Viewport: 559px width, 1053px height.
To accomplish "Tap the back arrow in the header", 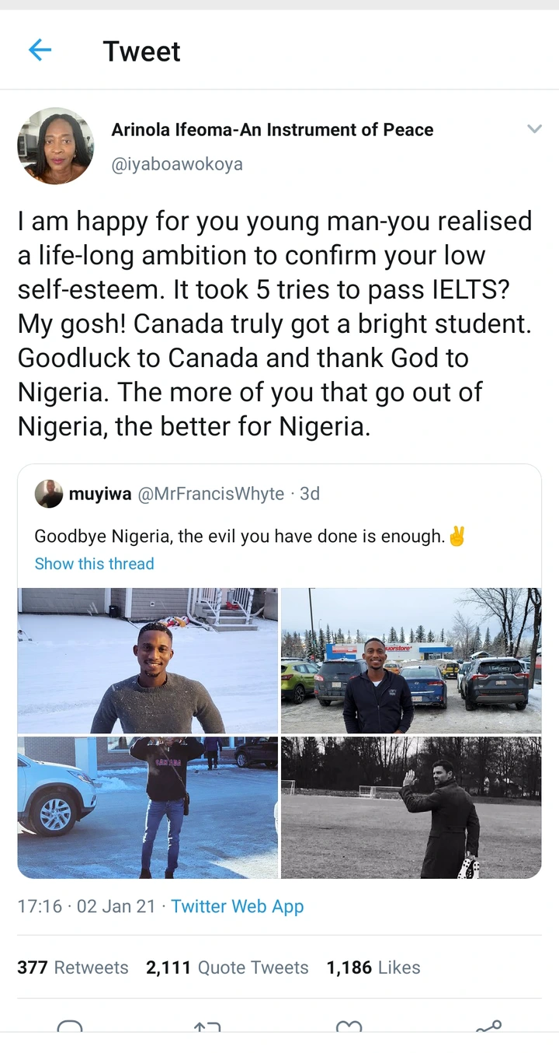I will [40, 51].
